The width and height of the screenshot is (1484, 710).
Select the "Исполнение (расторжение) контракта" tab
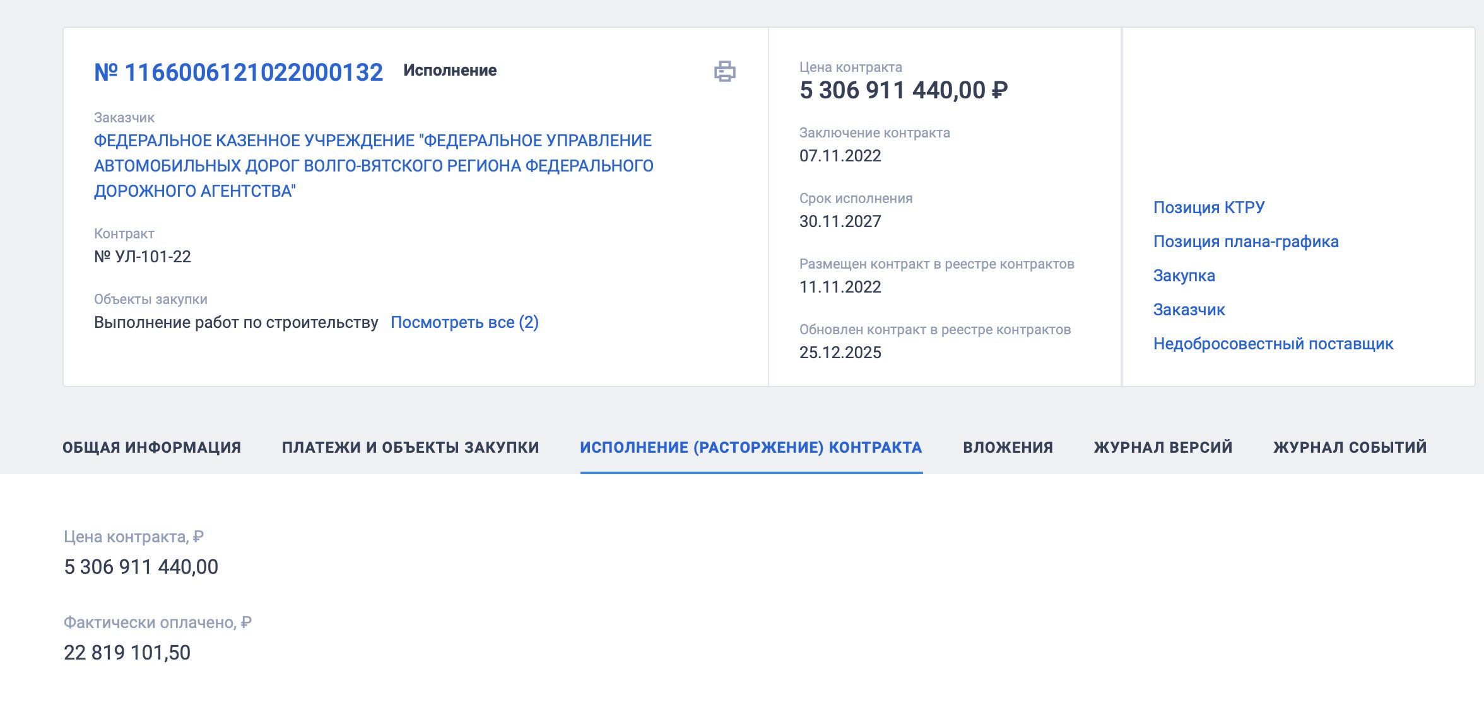click(751, 447)
